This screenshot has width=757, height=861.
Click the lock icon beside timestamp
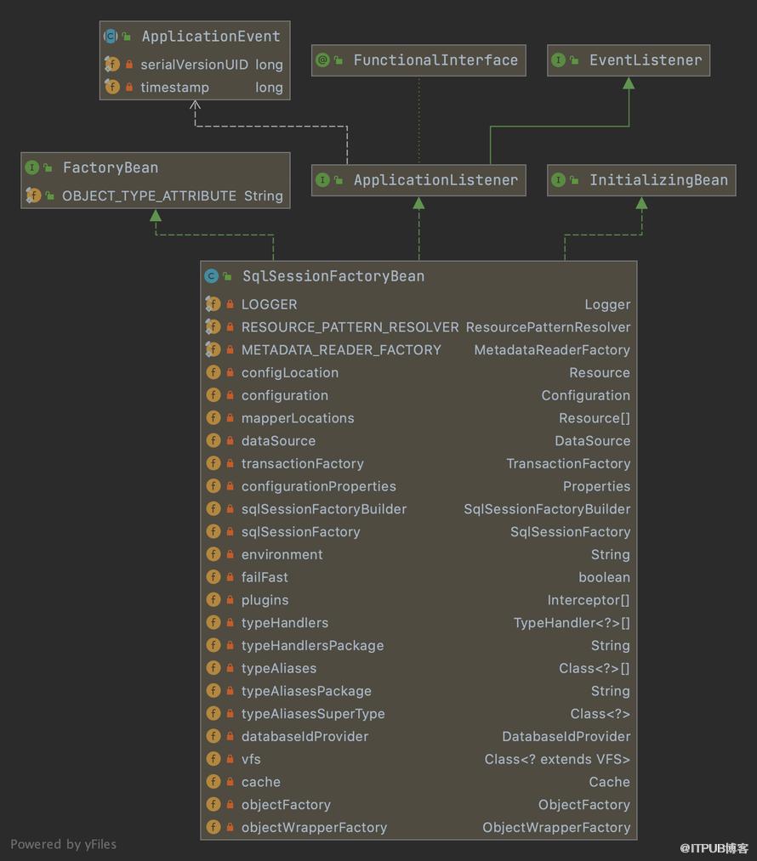129,88
